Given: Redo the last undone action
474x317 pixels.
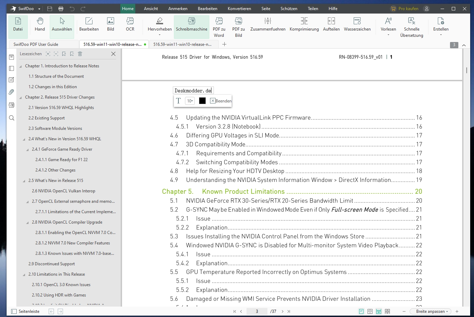Looking at the screenshot, I should (83, 9).
